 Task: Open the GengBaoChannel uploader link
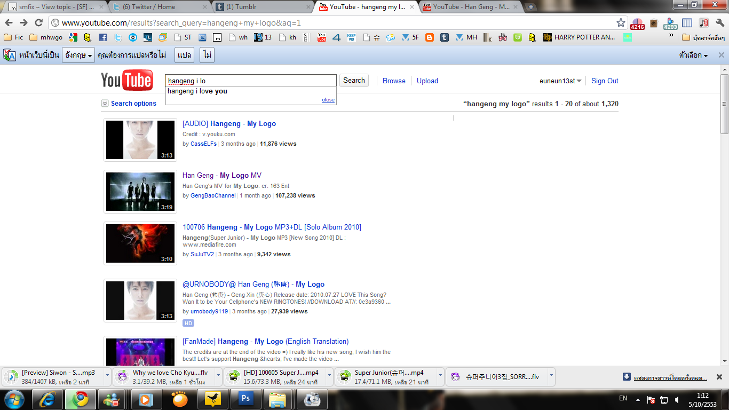tap(213, 196)
